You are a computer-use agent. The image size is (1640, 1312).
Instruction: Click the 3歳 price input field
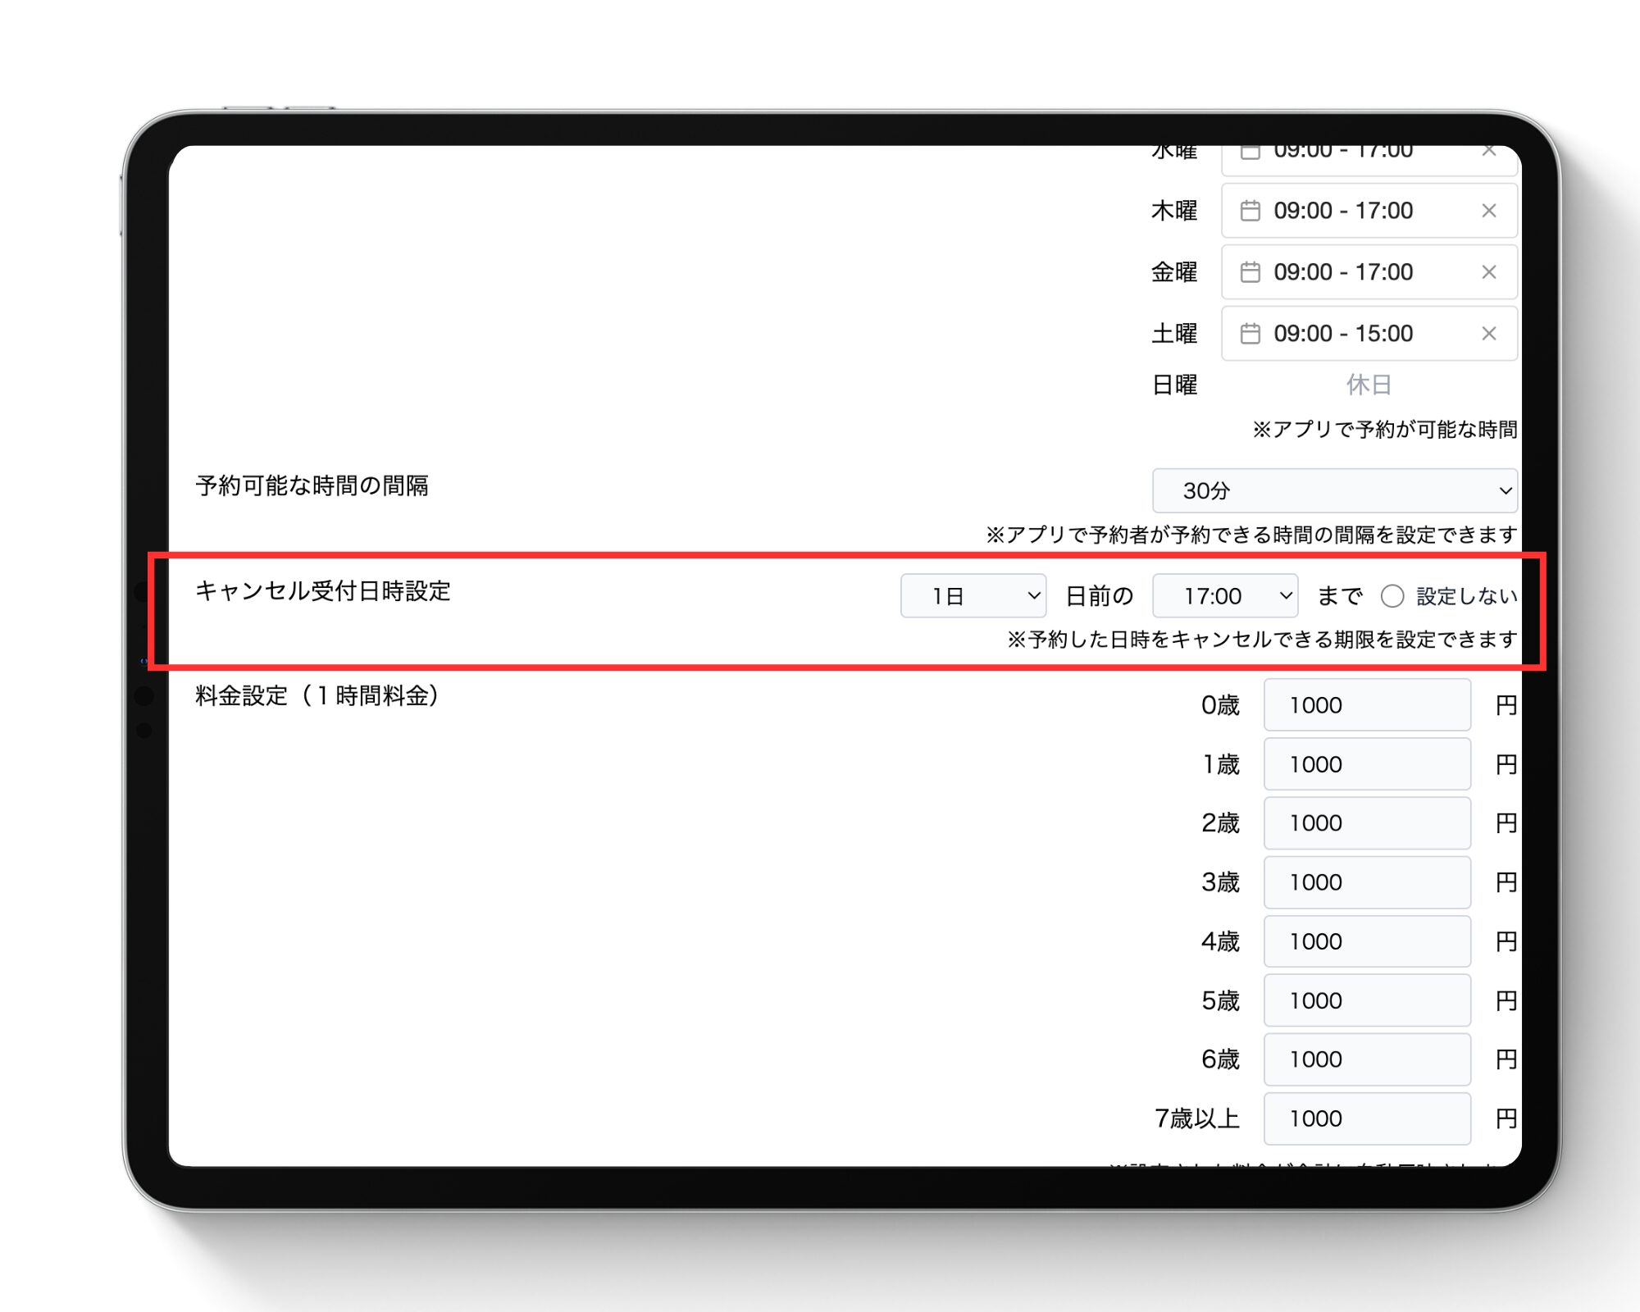pyautogui.click(x=1367, y=882)
